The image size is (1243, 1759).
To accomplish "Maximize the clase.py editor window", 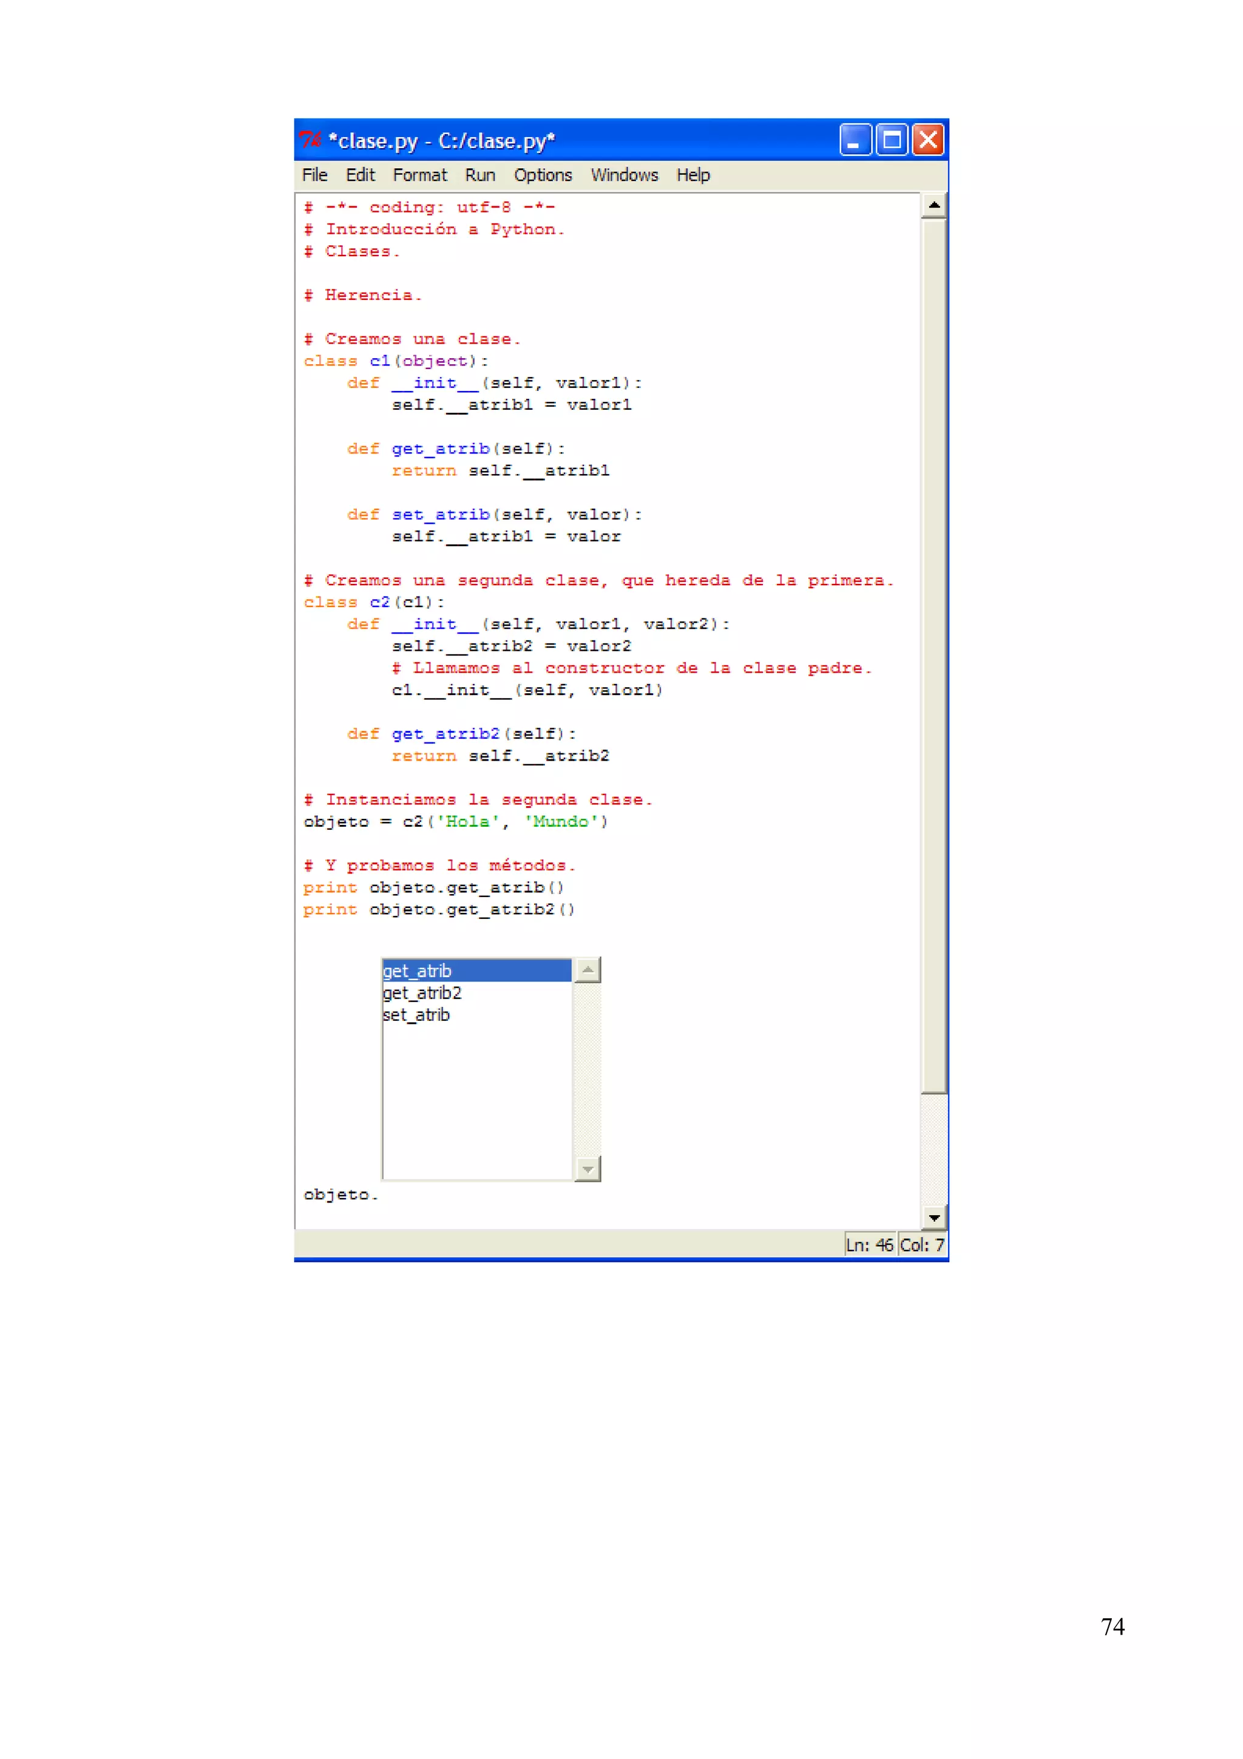I will tap(892, 140).
